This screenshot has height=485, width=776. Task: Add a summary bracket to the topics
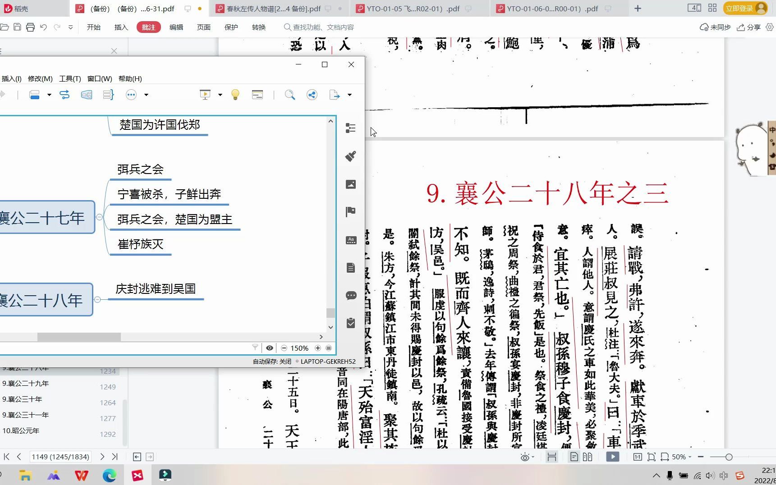pos(108,95)
